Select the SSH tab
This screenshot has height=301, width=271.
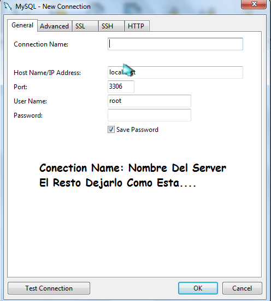[x=111, y=26]
